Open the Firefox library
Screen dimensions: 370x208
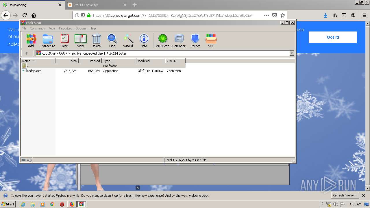[335, 15]
